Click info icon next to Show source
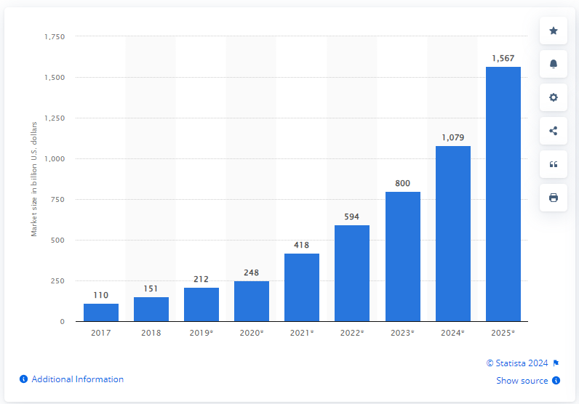The width and height of the screenshot is (579, 404). (x=556, y=381)
